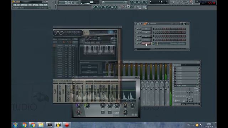Open the first mixer effect slot menu arrow
This screenshot has width=228, height=128.
click(175, 68)
